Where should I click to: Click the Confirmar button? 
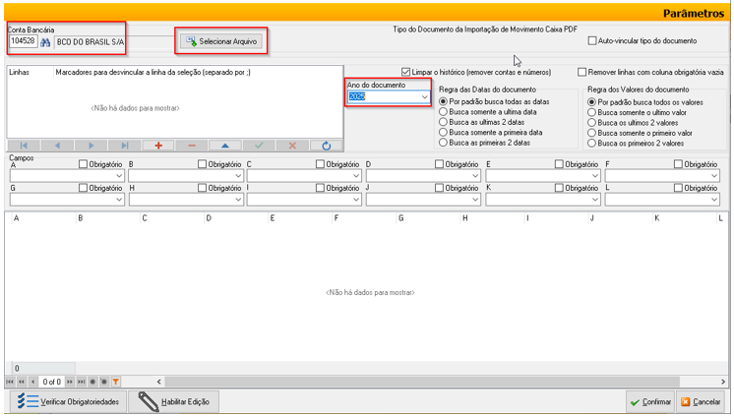(649, 401)
